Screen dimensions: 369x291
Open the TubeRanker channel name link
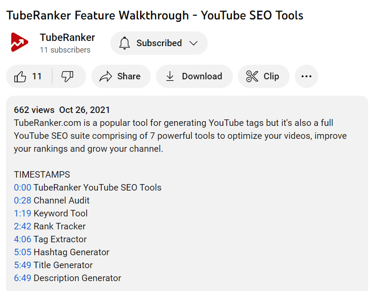(x=67, y=38)
